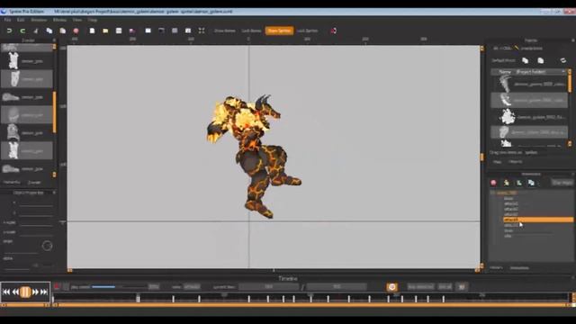Image resolution: width=576 pixels, height=324 pixels.
Task: Click the four-corner expand view icon
Action: [202, 31]
